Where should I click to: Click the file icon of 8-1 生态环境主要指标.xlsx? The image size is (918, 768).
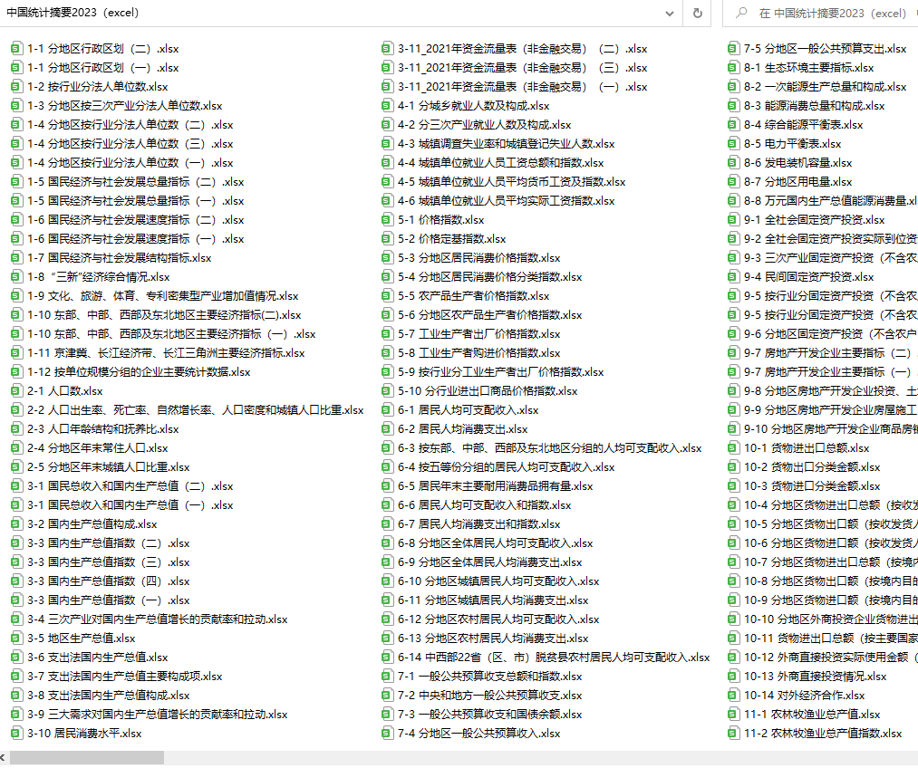pos(733,68)
